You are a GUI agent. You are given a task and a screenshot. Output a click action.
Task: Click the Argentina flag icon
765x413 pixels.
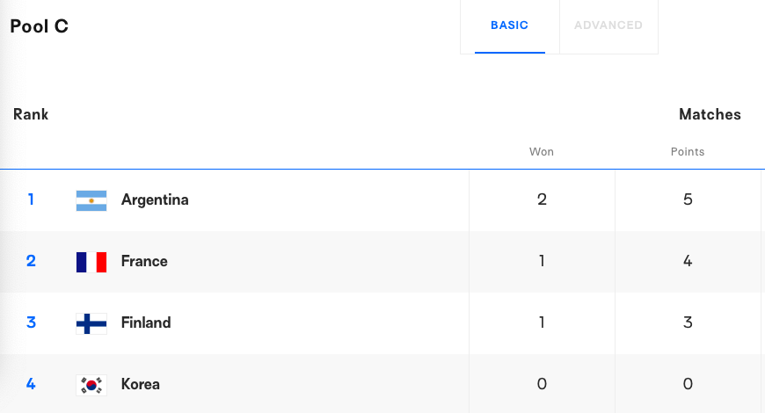pyautogui.click(x=91, y=200)
